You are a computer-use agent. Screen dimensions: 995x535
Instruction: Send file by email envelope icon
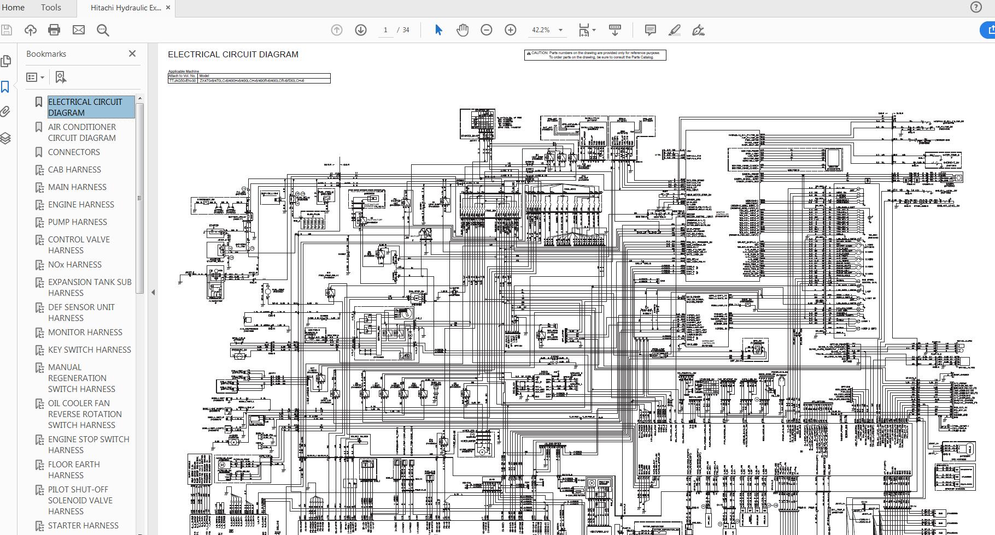coord(79,31)
